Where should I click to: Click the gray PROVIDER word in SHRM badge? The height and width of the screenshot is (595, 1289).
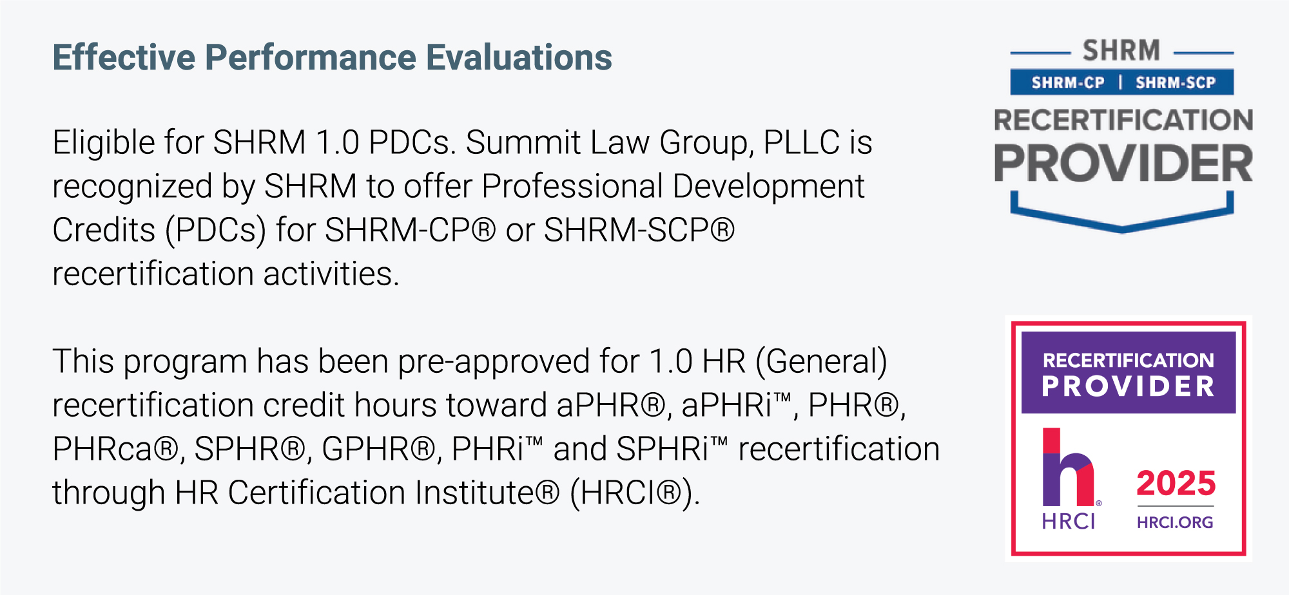1123,164
